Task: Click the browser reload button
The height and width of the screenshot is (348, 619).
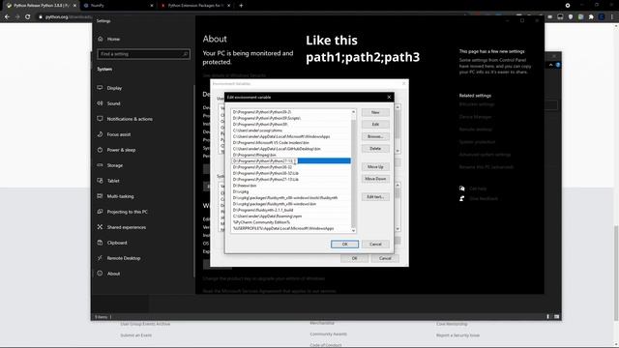Action: [28, 17]
